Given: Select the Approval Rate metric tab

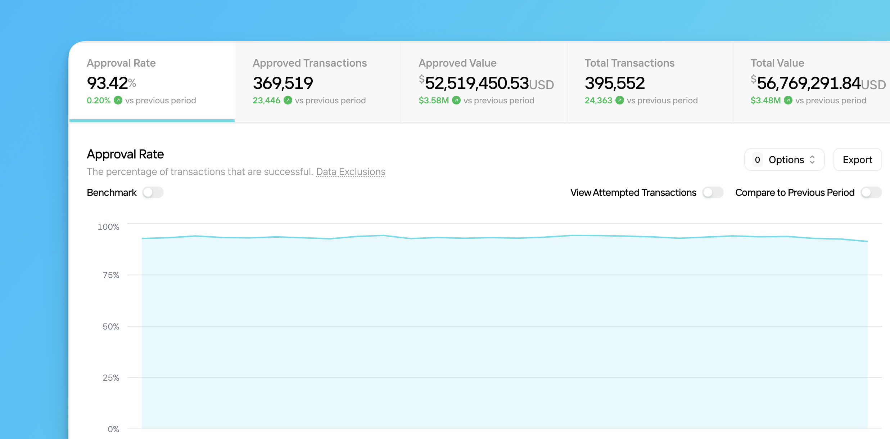Looking at the screenshot, I should (152, 82).
